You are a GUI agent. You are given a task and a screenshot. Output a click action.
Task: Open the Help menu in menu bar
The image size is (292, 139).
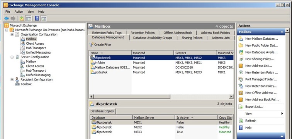[41, 12]
